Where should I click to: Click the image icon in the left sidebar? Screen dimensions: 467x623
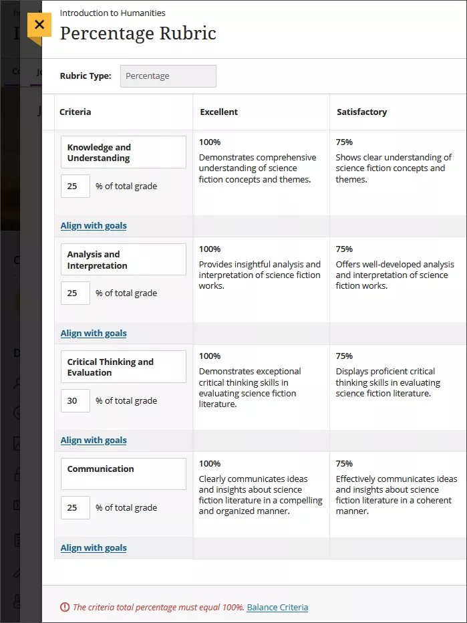click(17, 442)
